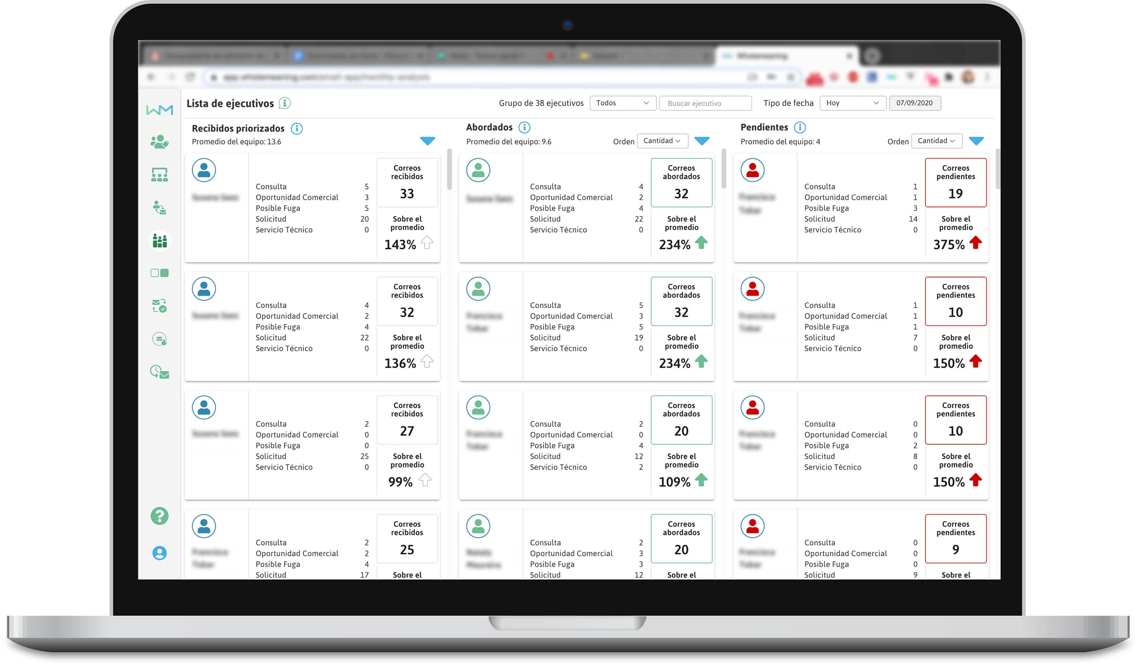Viewport: 1135px width, 663px height.
Task: Click info icon beside Pendientes
Action: tap(800, 128)
